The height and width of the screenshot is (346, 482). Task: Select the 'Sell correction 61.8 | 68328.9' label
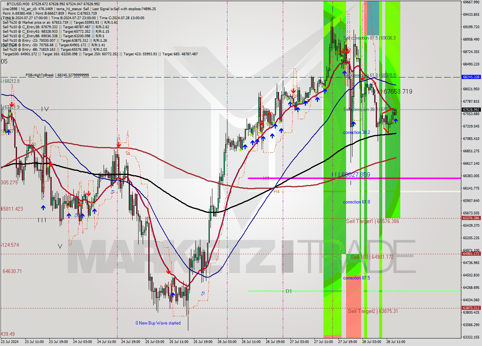[x=369, y=75]
